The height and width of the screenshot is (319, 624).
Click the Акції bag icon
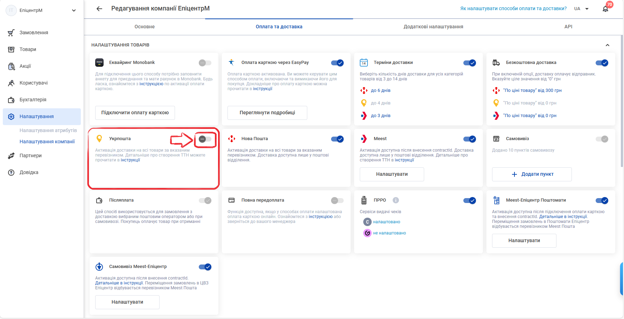click(11, 66)
